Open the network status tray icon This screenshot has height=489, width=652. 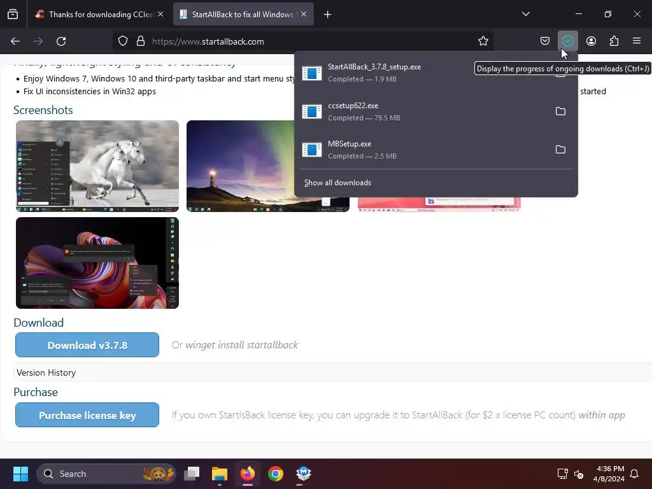[x=563, y=474]
